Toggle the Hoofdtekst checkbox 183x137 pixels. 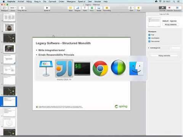(x=149, y=38)
